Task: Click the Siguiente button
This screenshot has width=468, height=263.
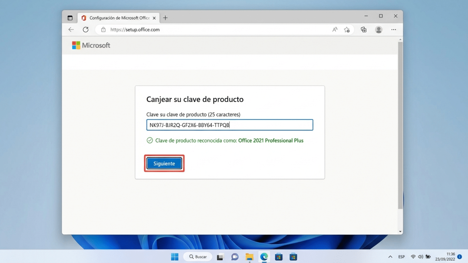Action: click(x=164, y=163)
